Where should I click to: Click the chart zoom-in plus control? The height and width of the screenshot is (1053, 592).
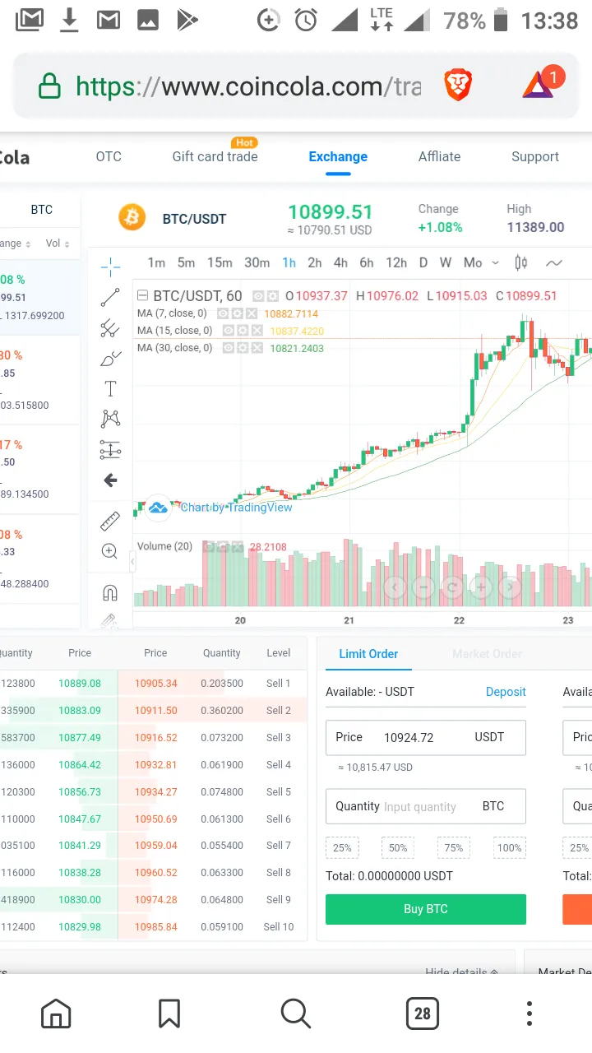[481, 587]
